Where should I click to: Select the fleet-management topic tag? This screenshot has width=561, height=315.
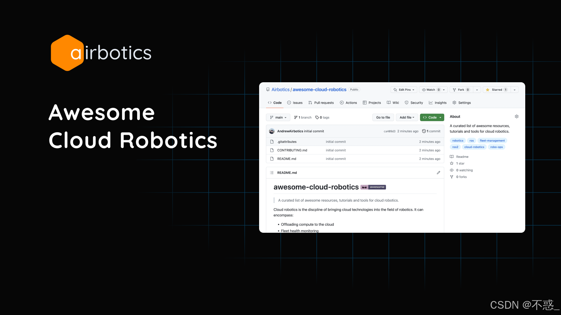(492, 141)
